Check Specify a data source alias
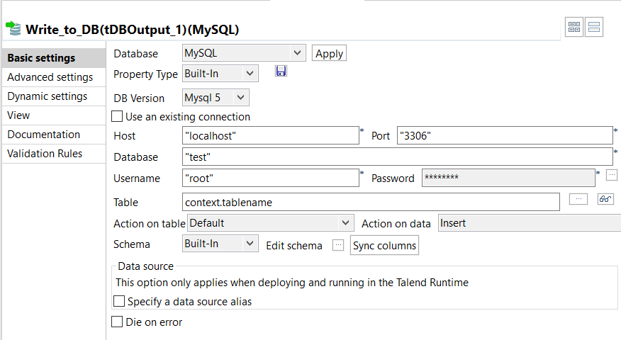Screen dimensions: 621x340 coord(120,302)
